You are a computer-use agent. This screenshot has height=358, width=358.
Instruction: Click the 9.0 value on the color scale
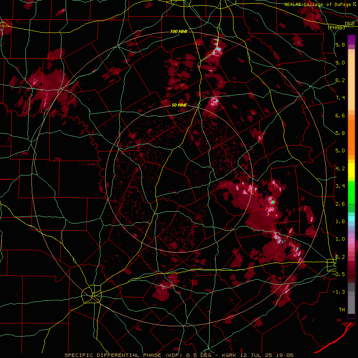tap(340, 62)
